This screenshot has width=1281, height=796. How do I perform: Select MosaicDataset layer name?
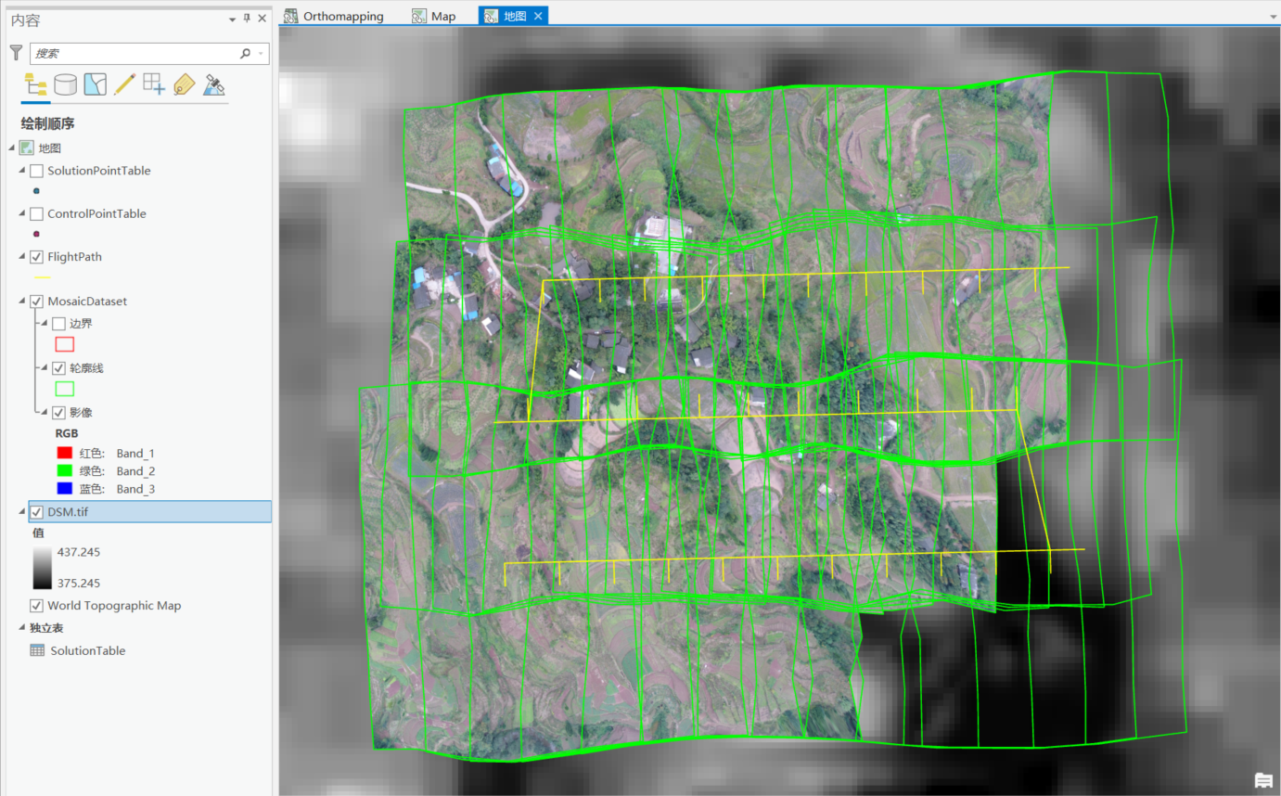coord(87,302)
